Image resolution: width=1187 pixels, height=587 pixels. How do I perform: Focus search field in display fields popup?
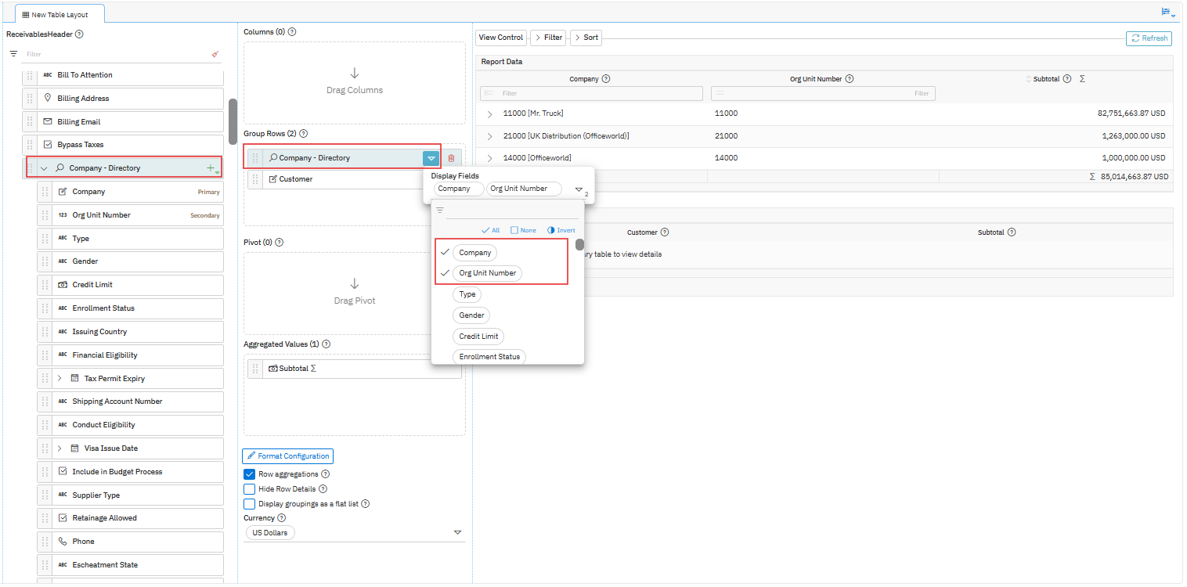(513, 211)
